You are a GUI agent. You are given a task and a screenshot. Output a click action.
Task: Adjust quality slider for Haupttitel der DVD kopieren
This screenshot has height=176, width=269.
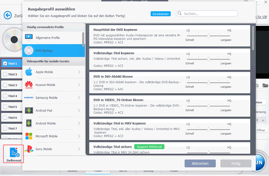[x=208, y=35]
